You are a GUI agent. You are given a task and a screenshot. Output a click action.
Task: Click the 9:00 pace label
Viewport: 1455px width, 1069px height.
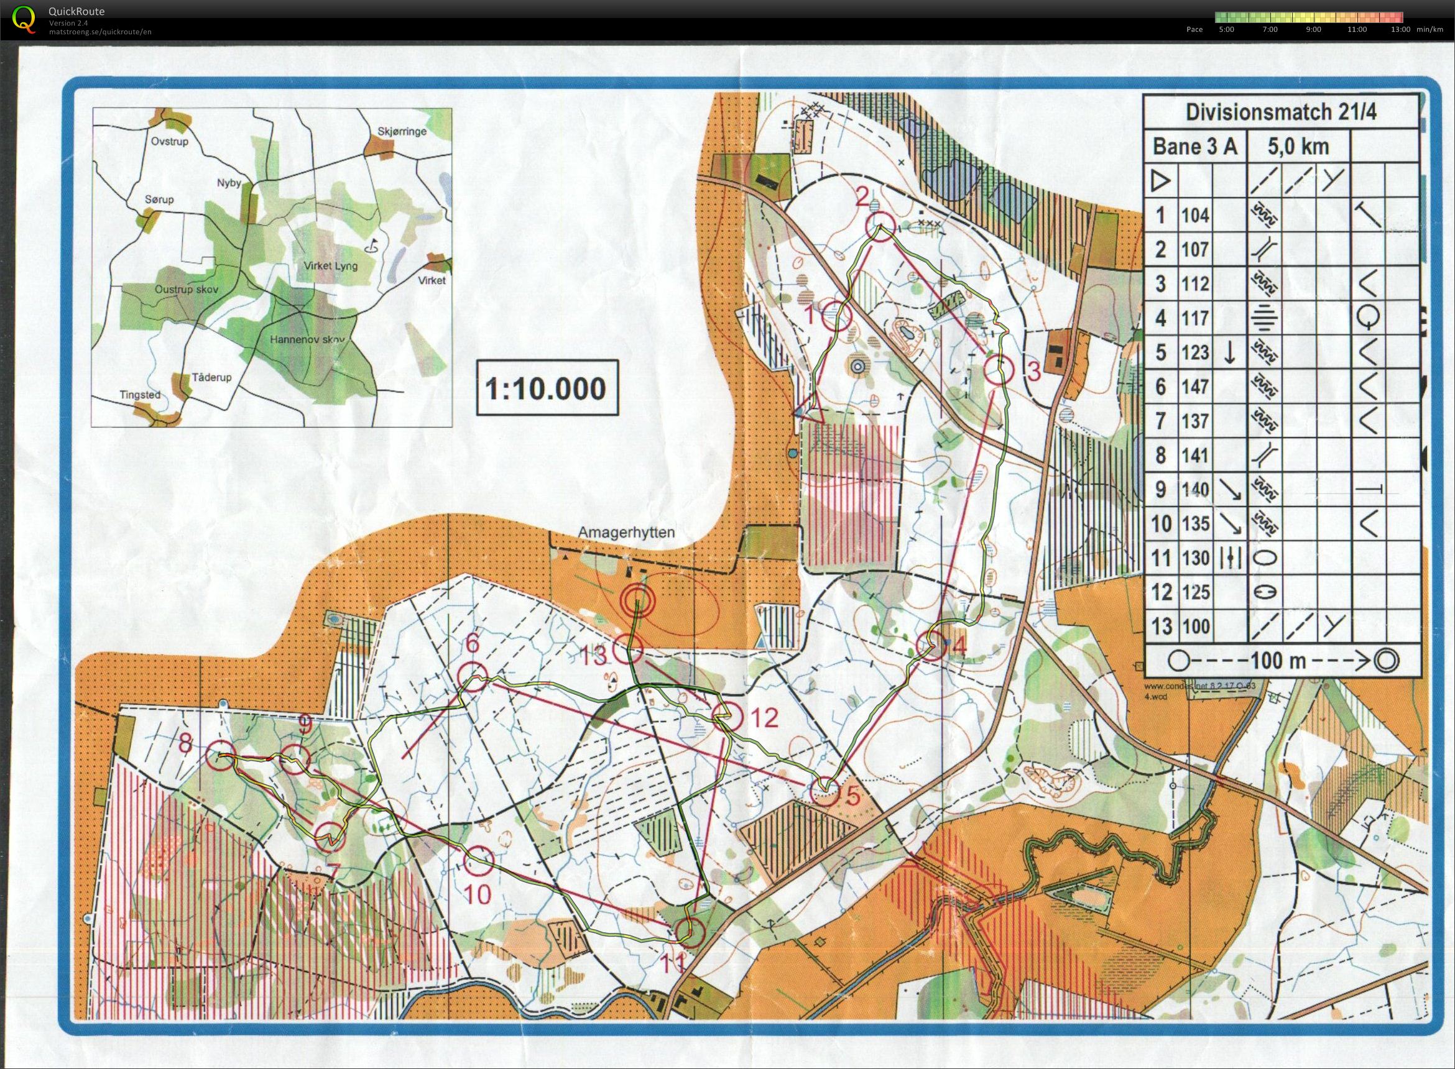pyautogui.click(x=1313, y=30)
